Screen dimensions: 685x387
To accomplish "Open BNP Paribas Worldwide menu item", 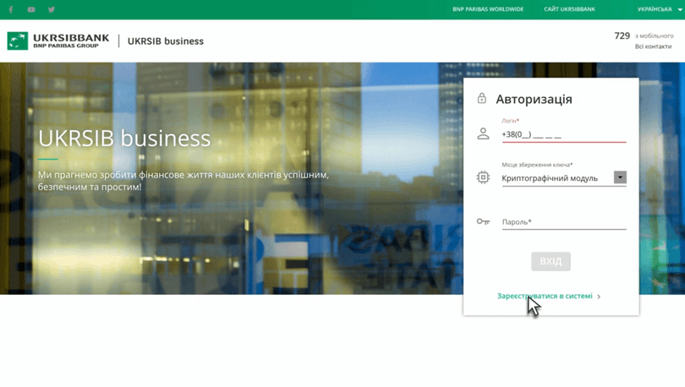I will pyautogui.click(x=488, y=9).
